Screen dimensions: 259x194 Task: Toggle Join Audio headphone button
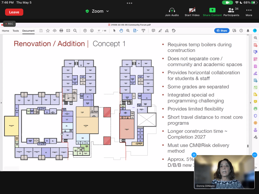coord(172,12)
